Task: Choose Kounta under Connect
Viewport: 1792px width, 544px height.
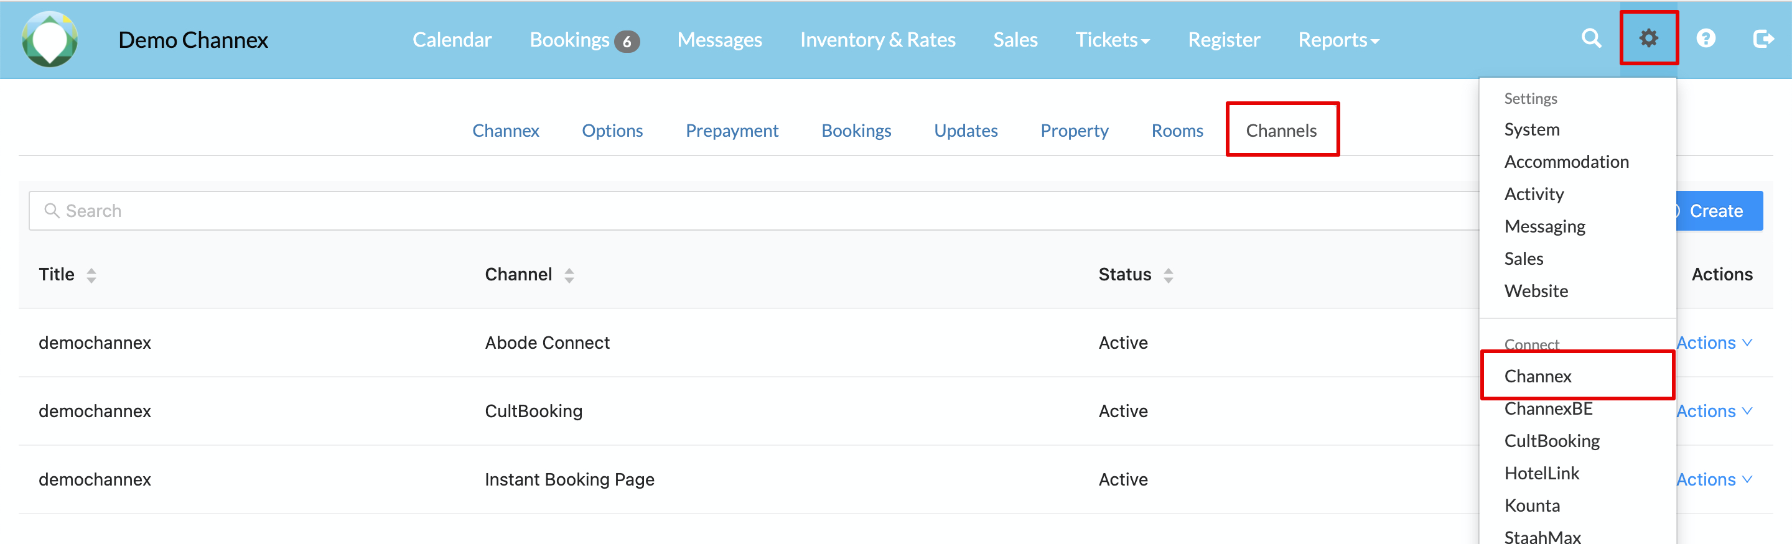Action: [x=1532, y=506]
